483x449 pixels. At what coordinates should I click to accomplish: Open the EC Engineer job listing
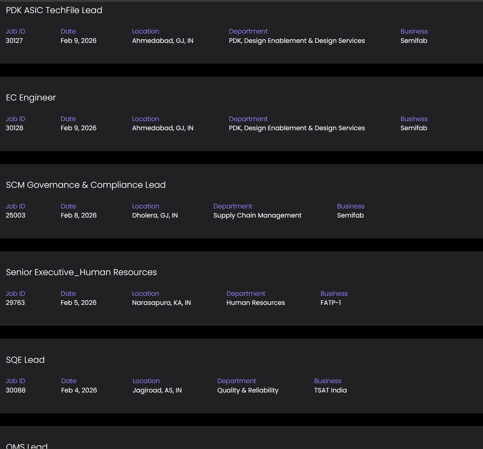[31, 98]
